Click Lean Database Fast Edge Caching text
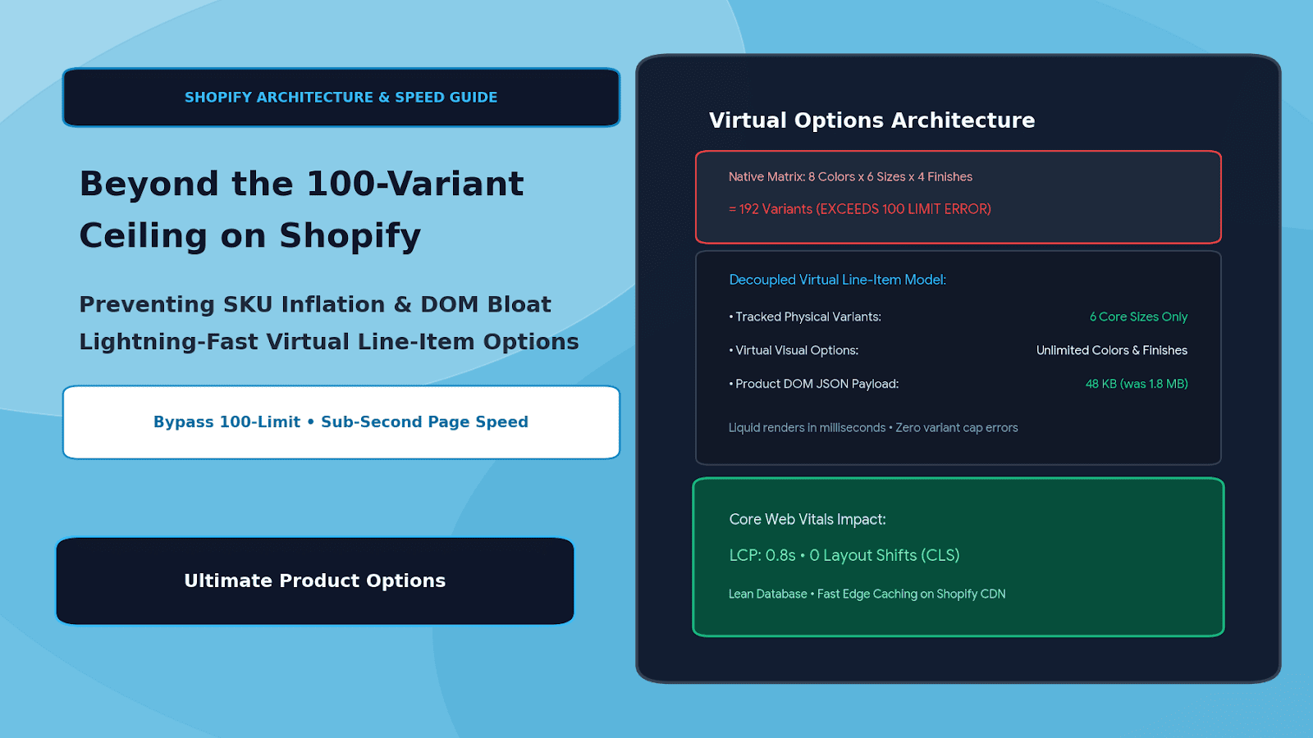 tap(867, 594)
